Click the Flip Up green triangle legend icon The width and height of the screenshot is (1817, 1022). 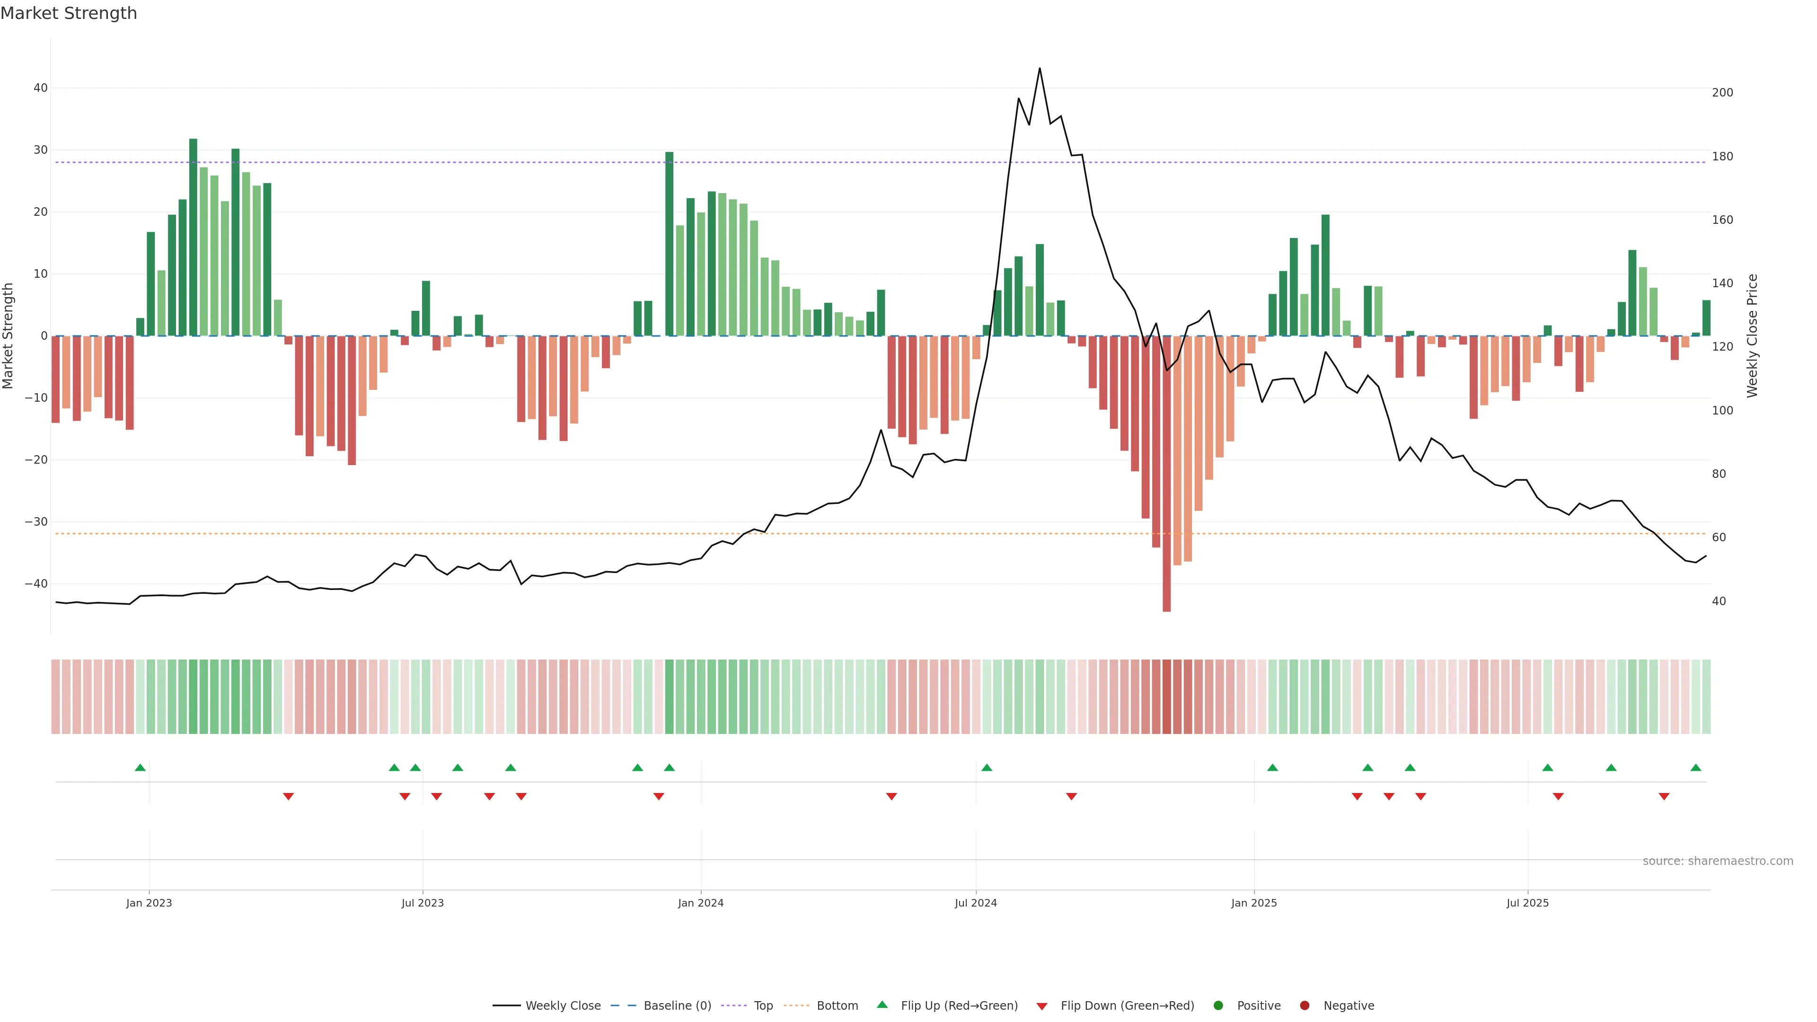(x=882, y=1005)
